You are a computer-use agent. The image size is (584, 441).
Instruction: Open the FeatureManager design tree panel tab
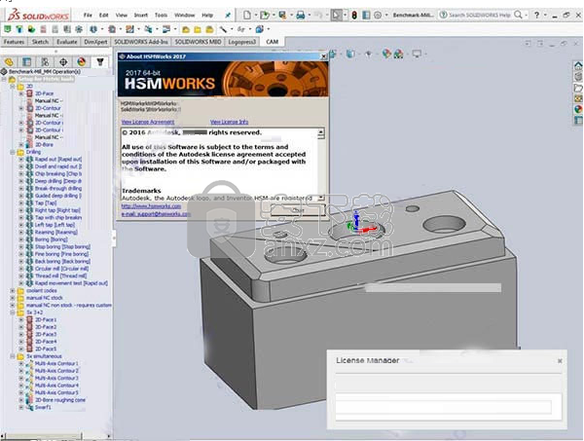(x=9, y=62)
